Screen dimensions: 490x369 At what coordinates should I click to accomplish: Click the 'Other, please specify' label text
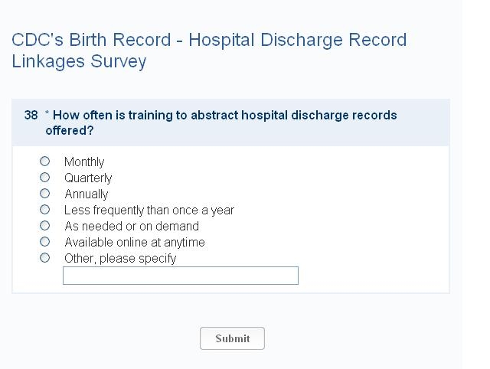tap(120, 259)
